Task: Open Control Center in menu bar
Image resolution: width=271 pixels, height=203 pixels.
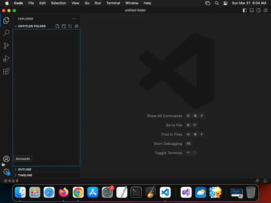Action: click(225, 3)
